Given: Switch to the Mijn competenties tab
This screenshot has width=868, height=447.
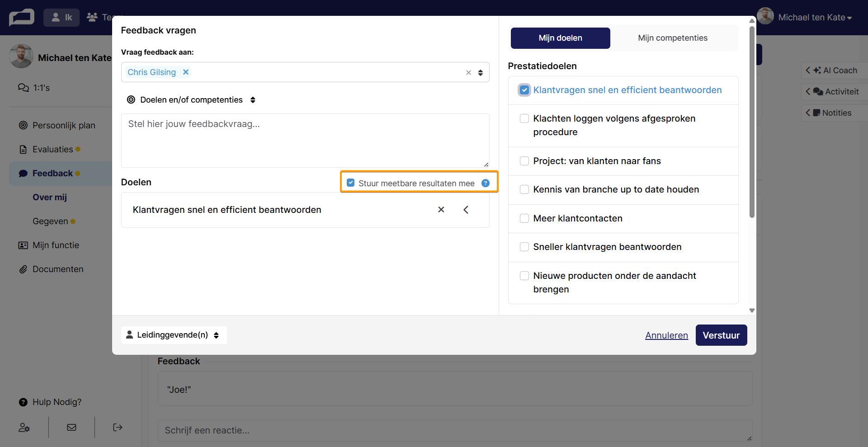Looking at the screenshot, I should coord(673,38).
